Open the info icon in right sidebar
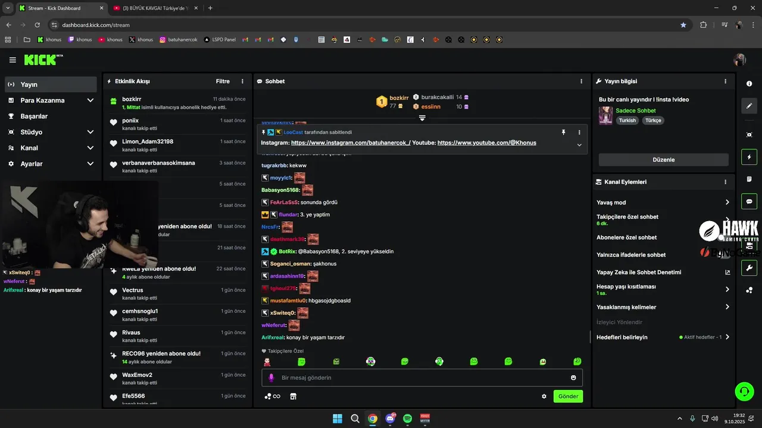This screenshot has width=762, height=428. click(749, 84)
